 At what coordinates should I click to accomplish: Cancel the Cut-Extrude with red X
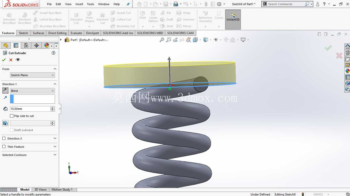[11, 60]
